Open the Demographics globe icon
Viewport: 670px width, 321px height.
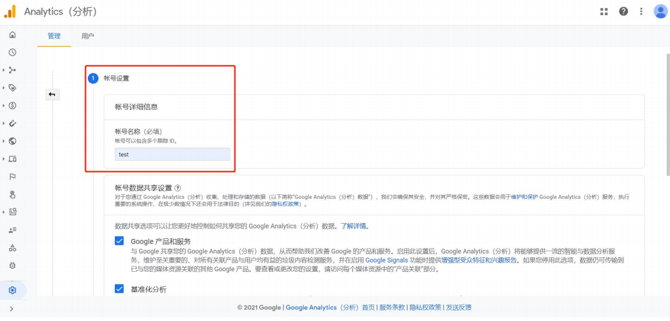pos(12,141)
